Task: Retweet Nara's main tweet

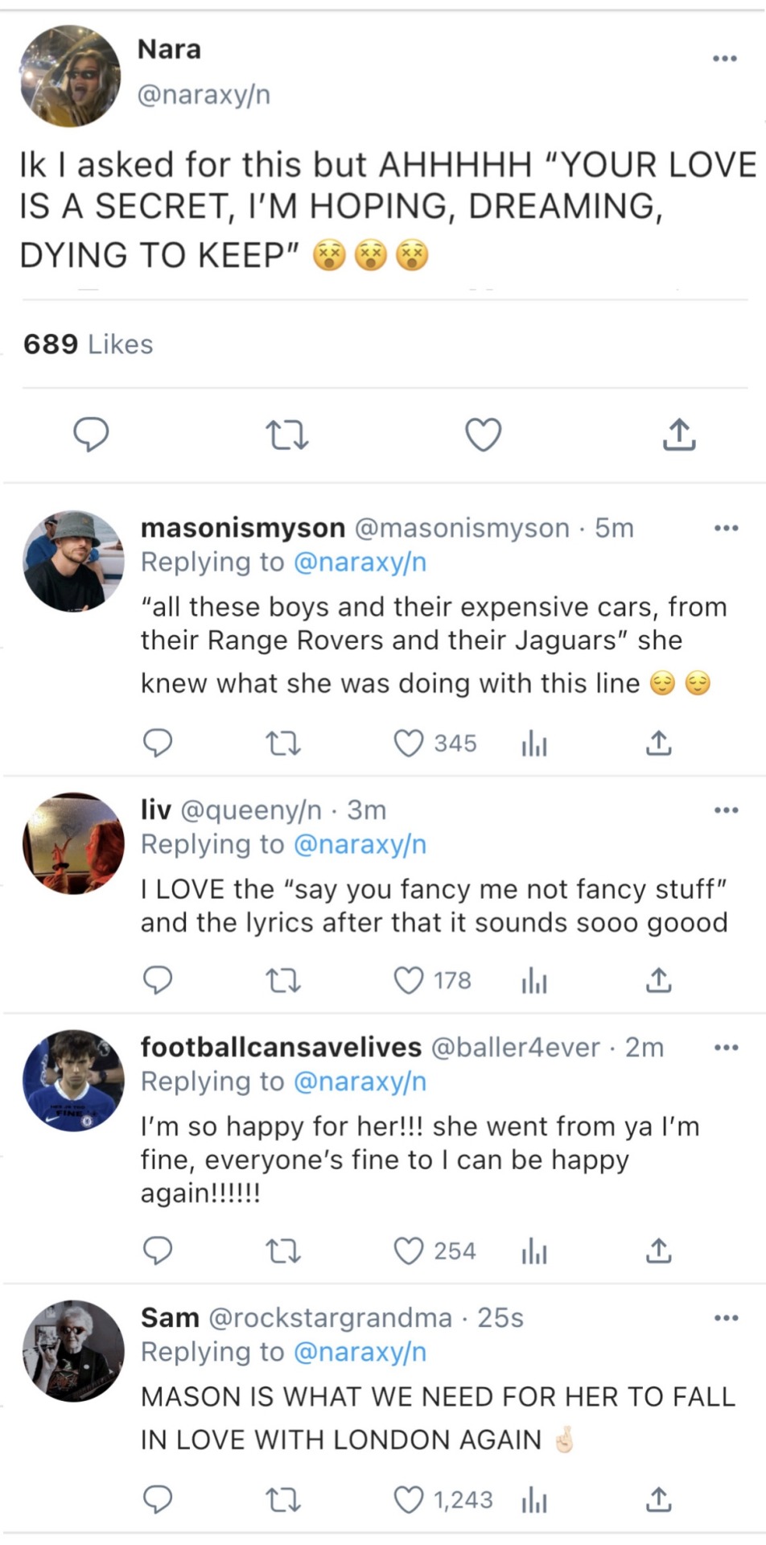Action: coord(287,435)
